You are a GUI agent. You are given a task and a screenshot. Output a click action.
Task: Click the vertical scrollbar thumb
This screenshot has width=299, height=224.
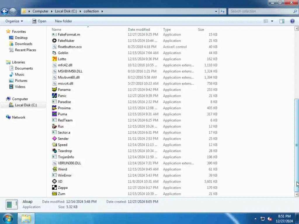coord(297,145)
